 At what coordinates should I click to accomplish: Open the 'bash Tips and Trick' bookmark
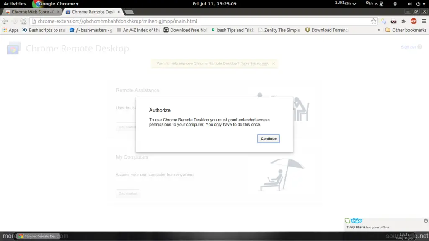pyautogui.click(x=233, y=30)
